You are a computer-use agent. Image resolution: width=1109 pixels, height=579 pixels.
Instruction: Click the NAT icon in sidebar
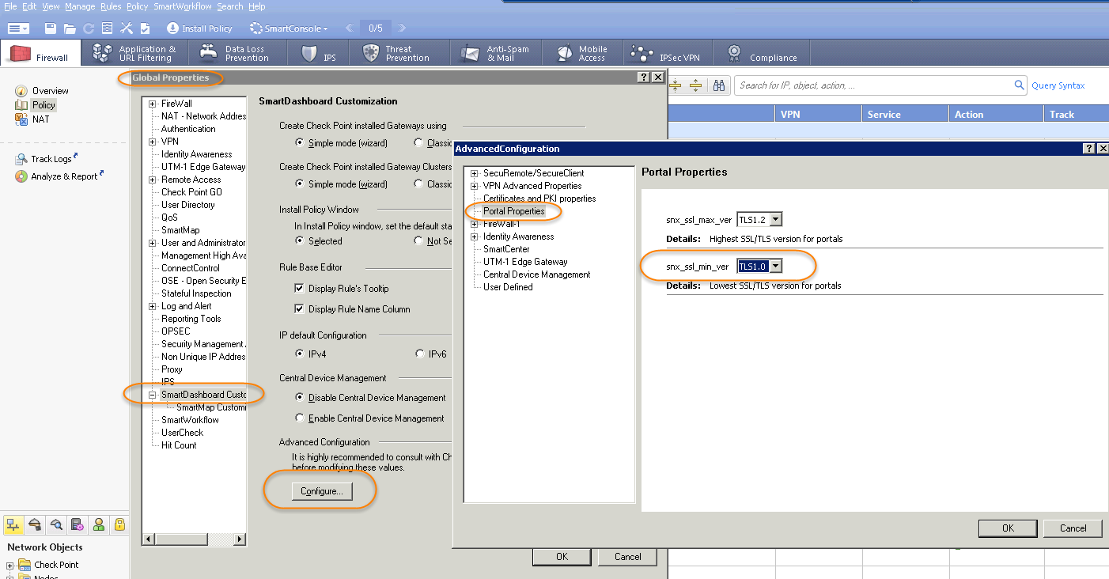coord(21,119)
